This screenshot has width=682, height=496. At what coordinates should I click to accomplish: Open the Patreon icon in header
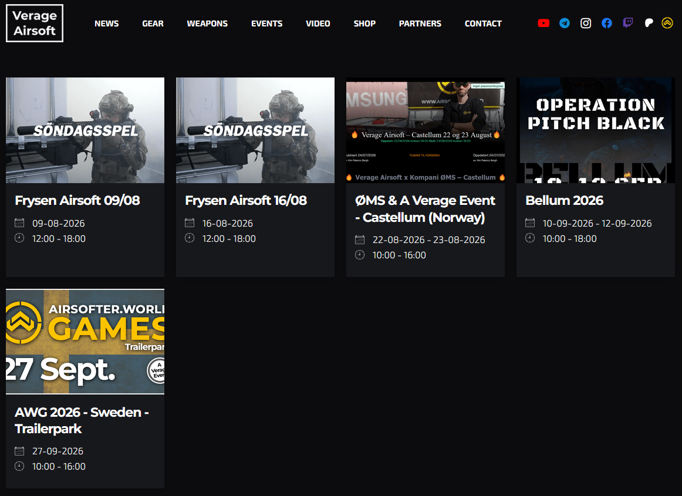(x=649, y=23)
